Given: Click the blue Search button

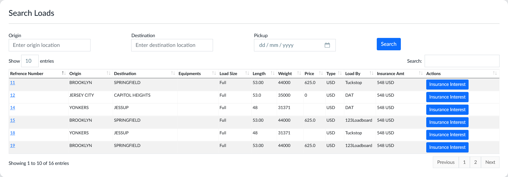Looking at the screenshot, I should point(389,44).
